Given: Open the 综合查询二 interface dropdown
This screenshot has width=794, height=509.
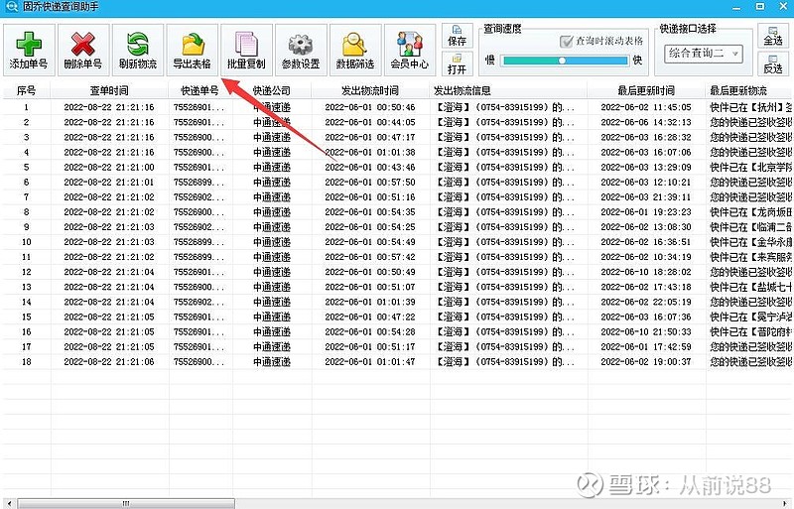Looking at the screenshot, I should coord(704,54).
